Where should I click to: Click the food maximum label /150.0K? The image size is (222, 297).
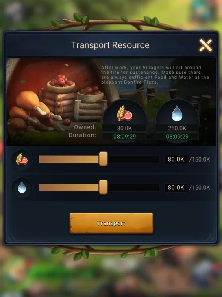200,160
